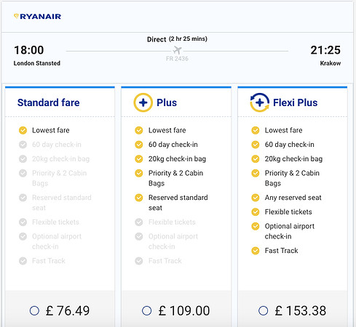Screen dimensions: 356x327
Task: Click the greyed Optional airport check-in checkmark in Plus fare
Action: coord(139,236)
